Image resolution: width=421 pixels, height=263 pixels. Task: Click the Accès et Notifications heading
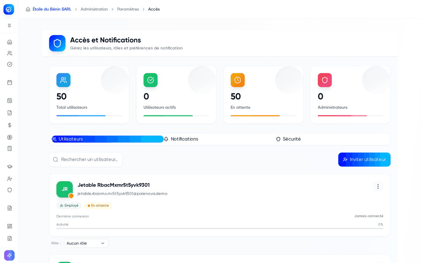(106, 40)
